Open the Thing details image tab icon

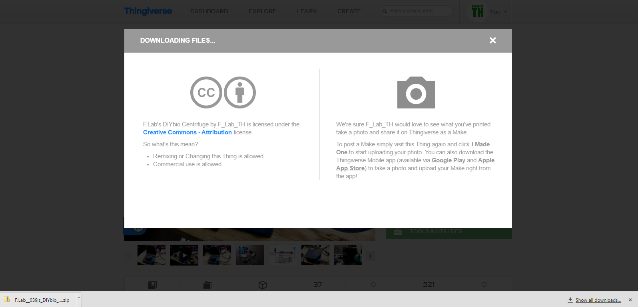152,285
